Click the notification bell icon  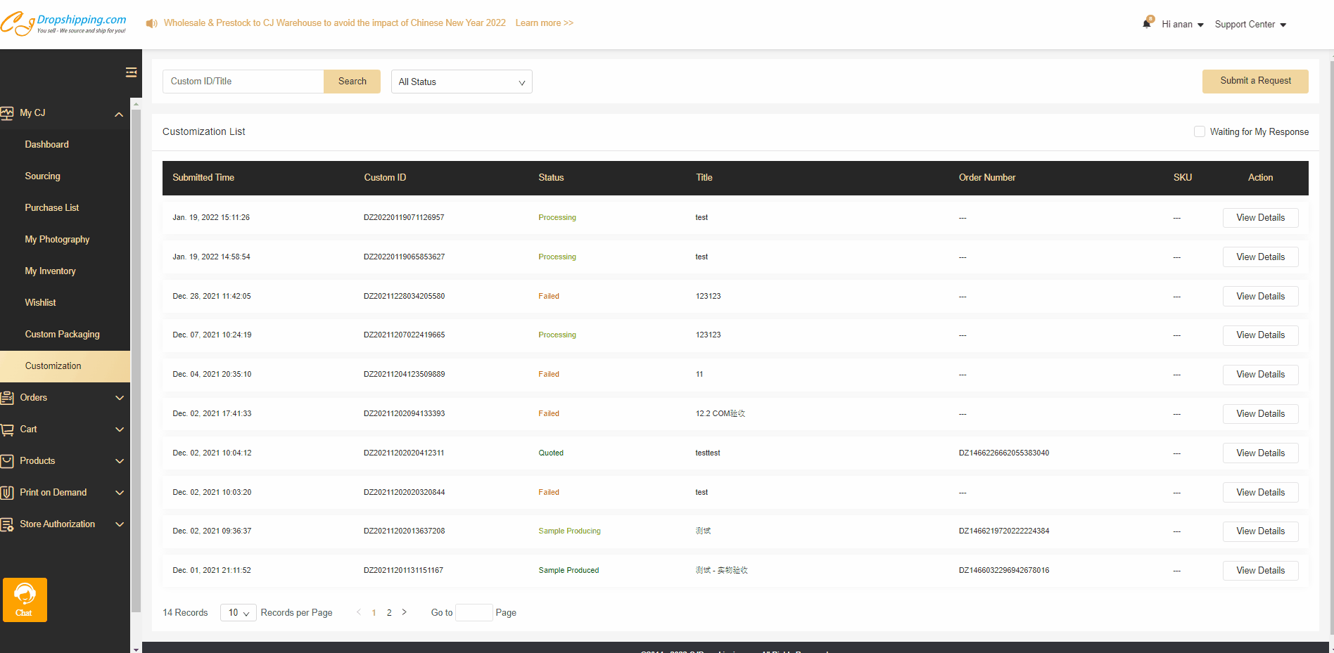[1147, 23]
